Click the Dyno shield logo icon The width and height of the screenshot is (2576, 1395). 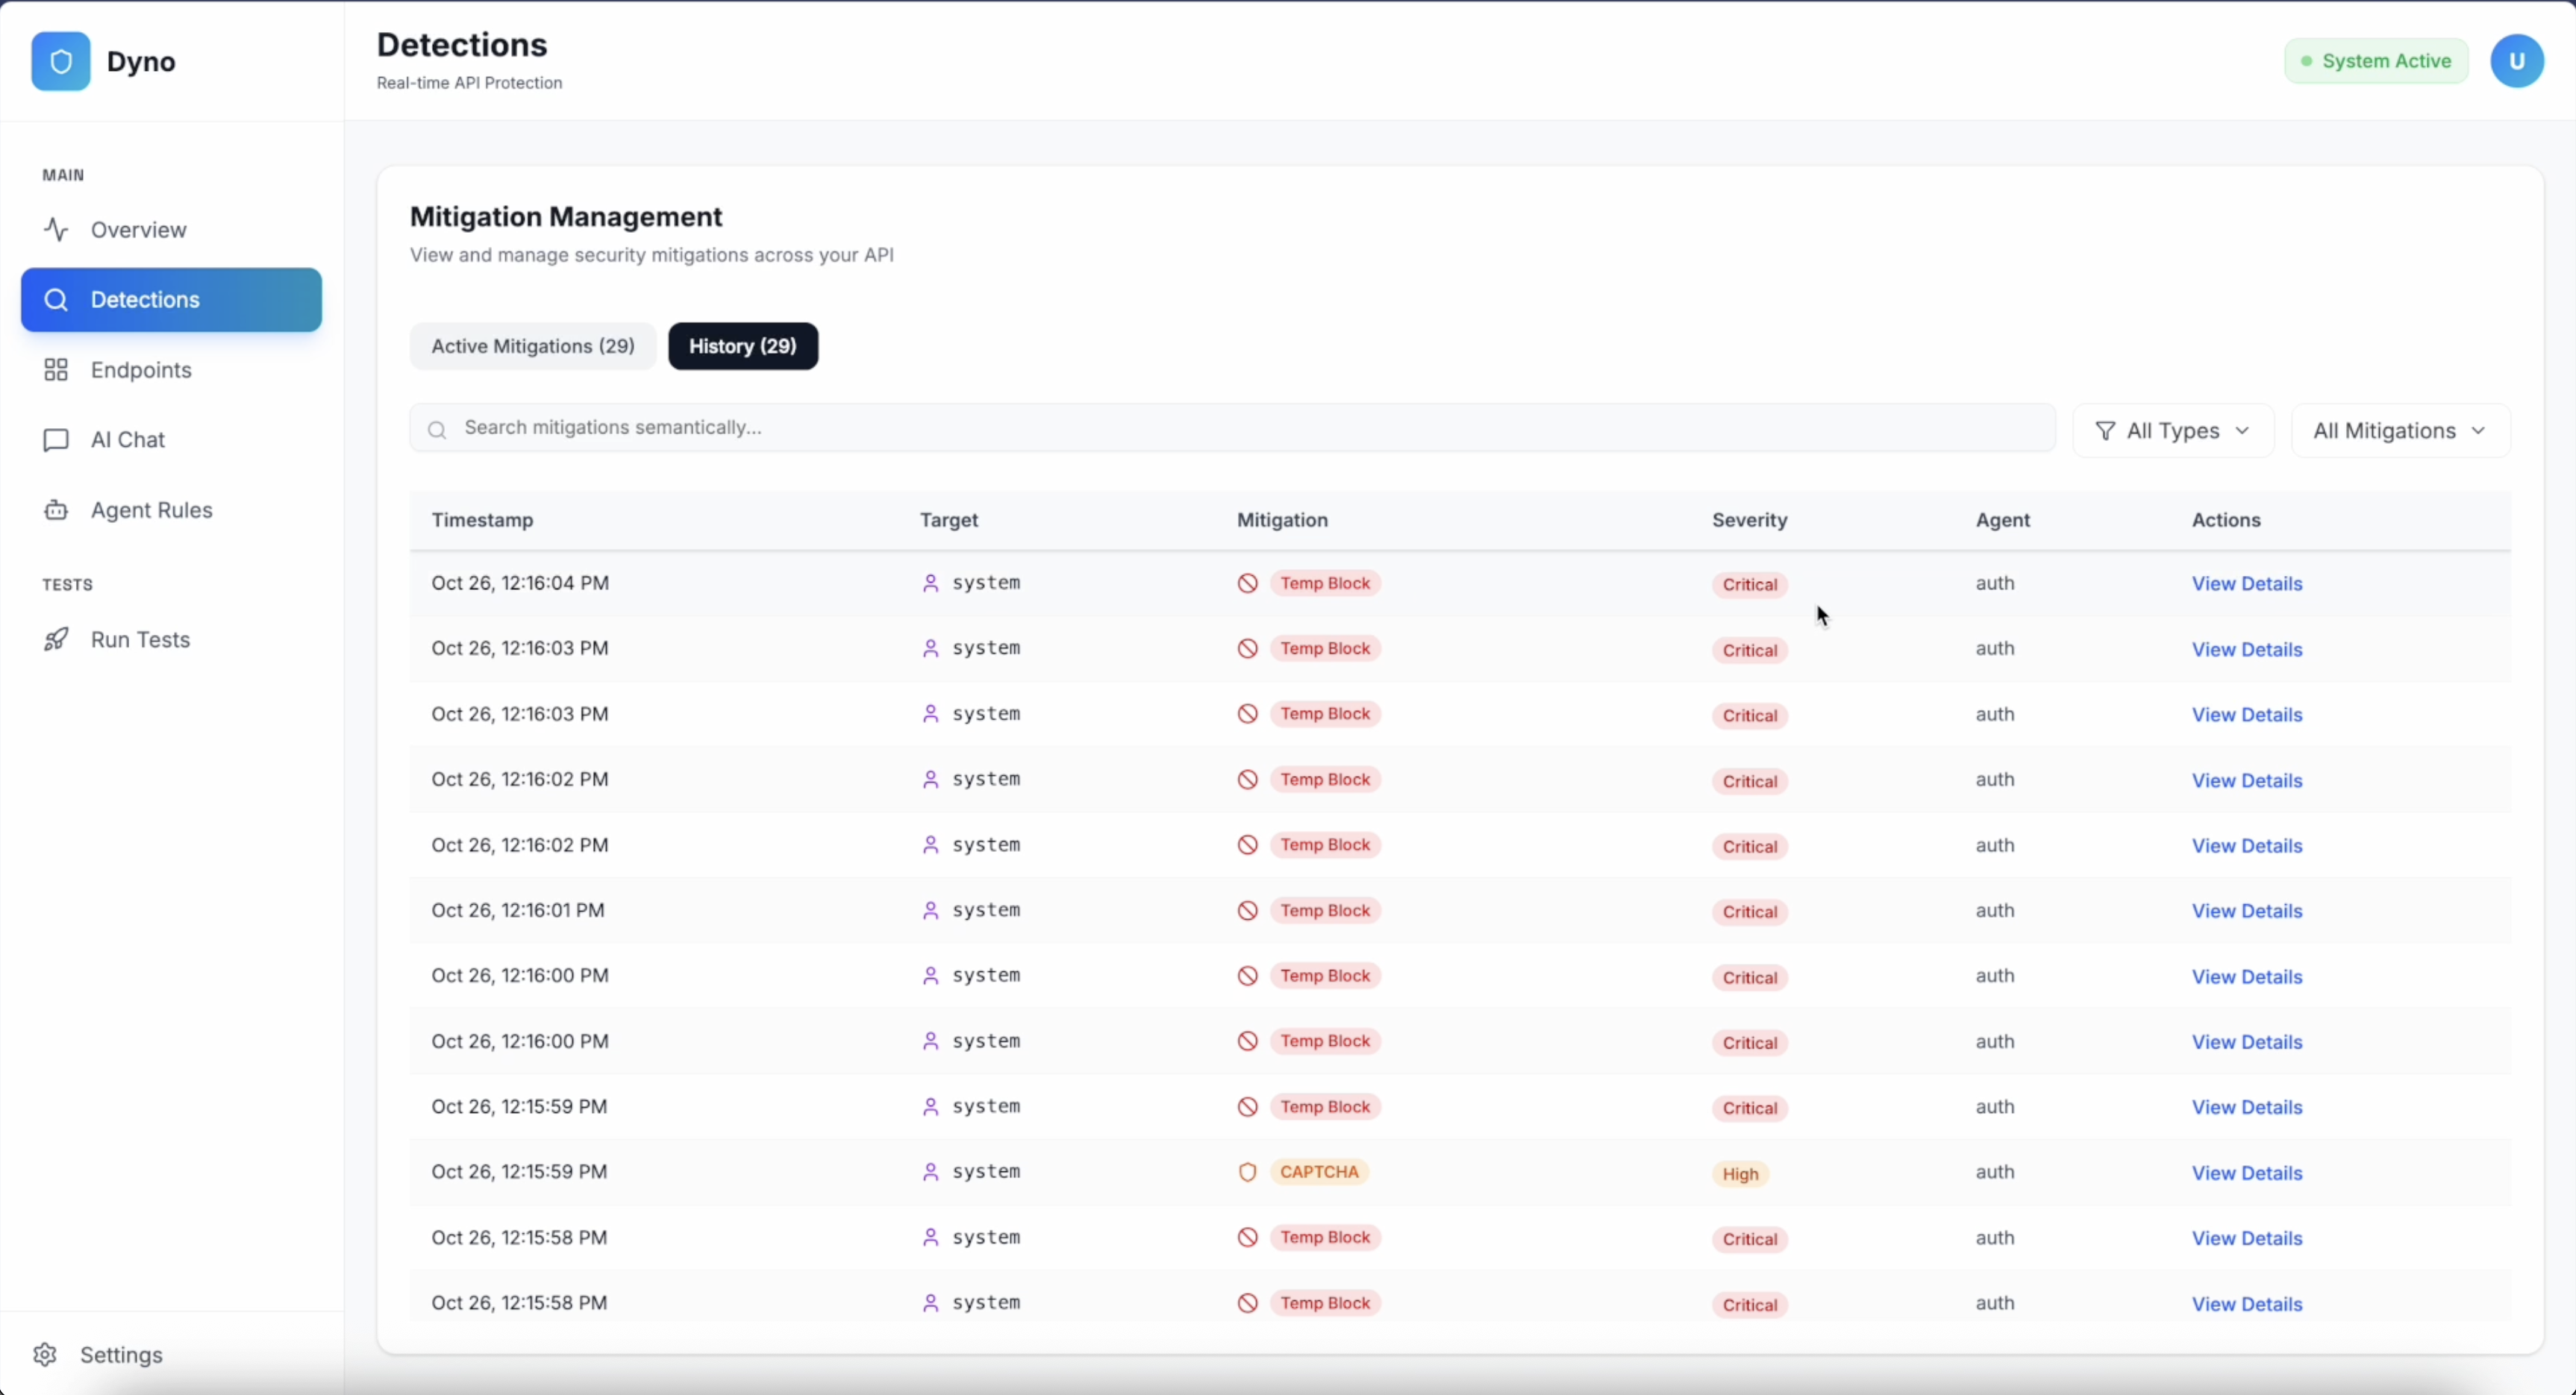tap(60, 62)
